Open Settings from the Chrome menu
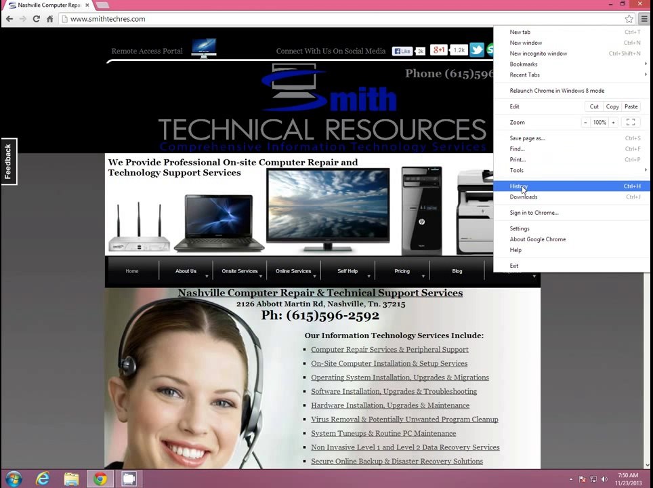 pos(572,228)
